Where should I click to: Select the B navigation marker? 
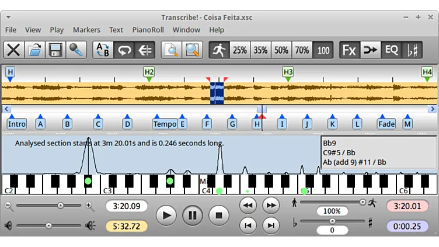coord(67,124)
